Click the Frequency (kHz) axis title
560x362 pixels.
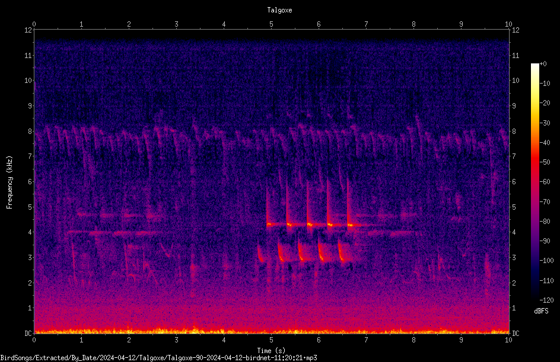pyautogui.click(x=9, y=182)
